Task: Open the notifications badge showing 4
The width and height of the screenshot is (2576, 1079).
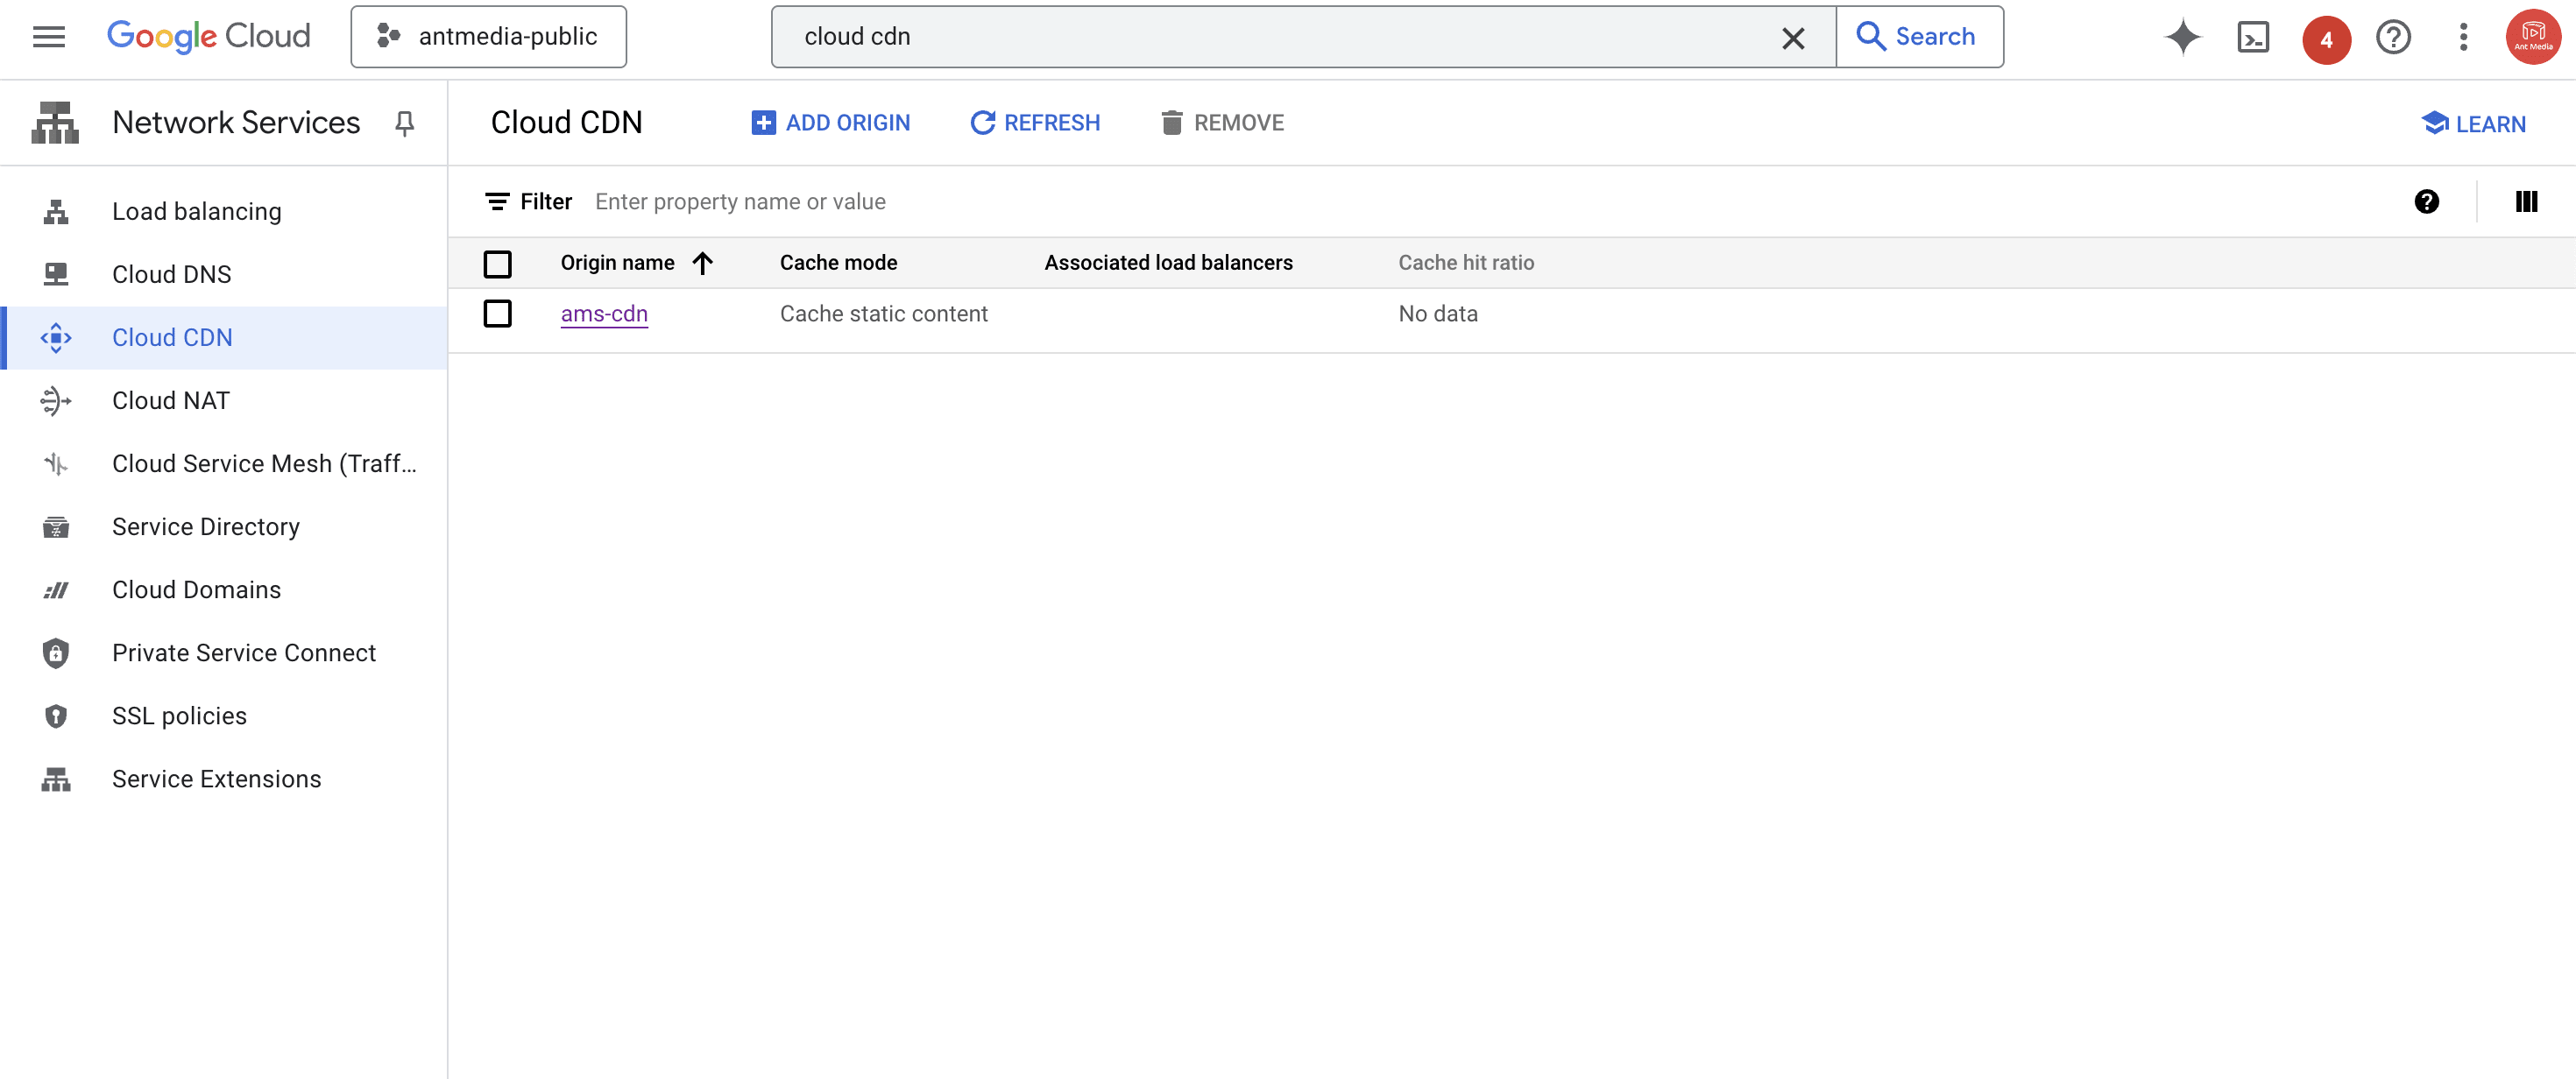Action: (x=2326, y=39)
